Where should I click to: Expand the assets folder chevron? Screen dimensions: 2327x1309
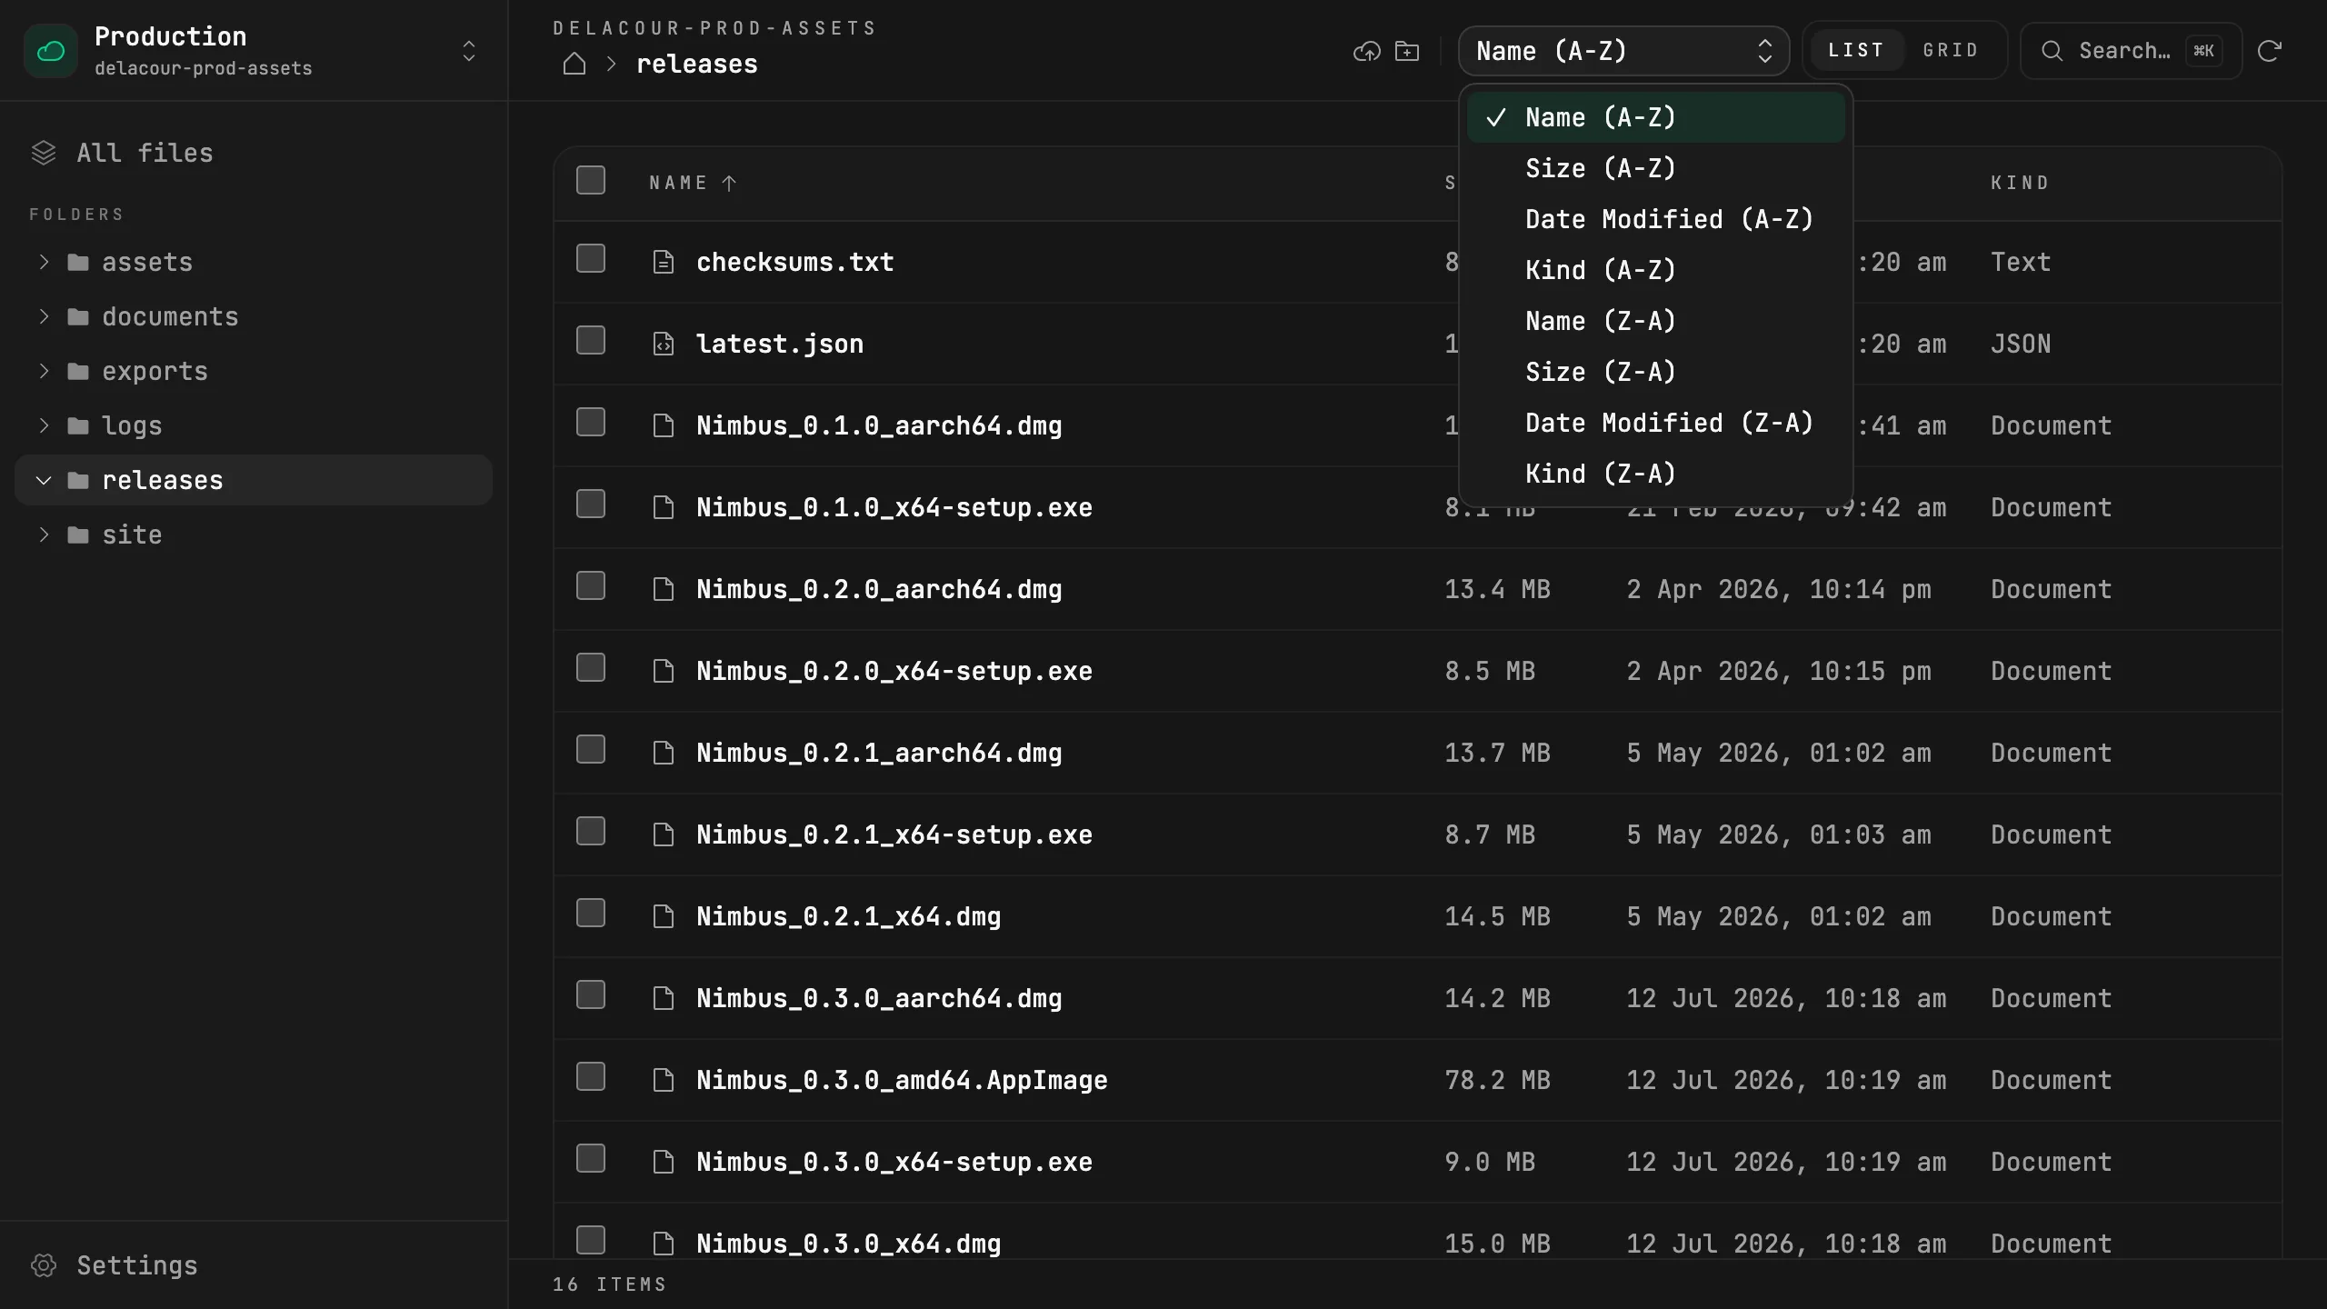pyautogui.click(x=44, y=262)
